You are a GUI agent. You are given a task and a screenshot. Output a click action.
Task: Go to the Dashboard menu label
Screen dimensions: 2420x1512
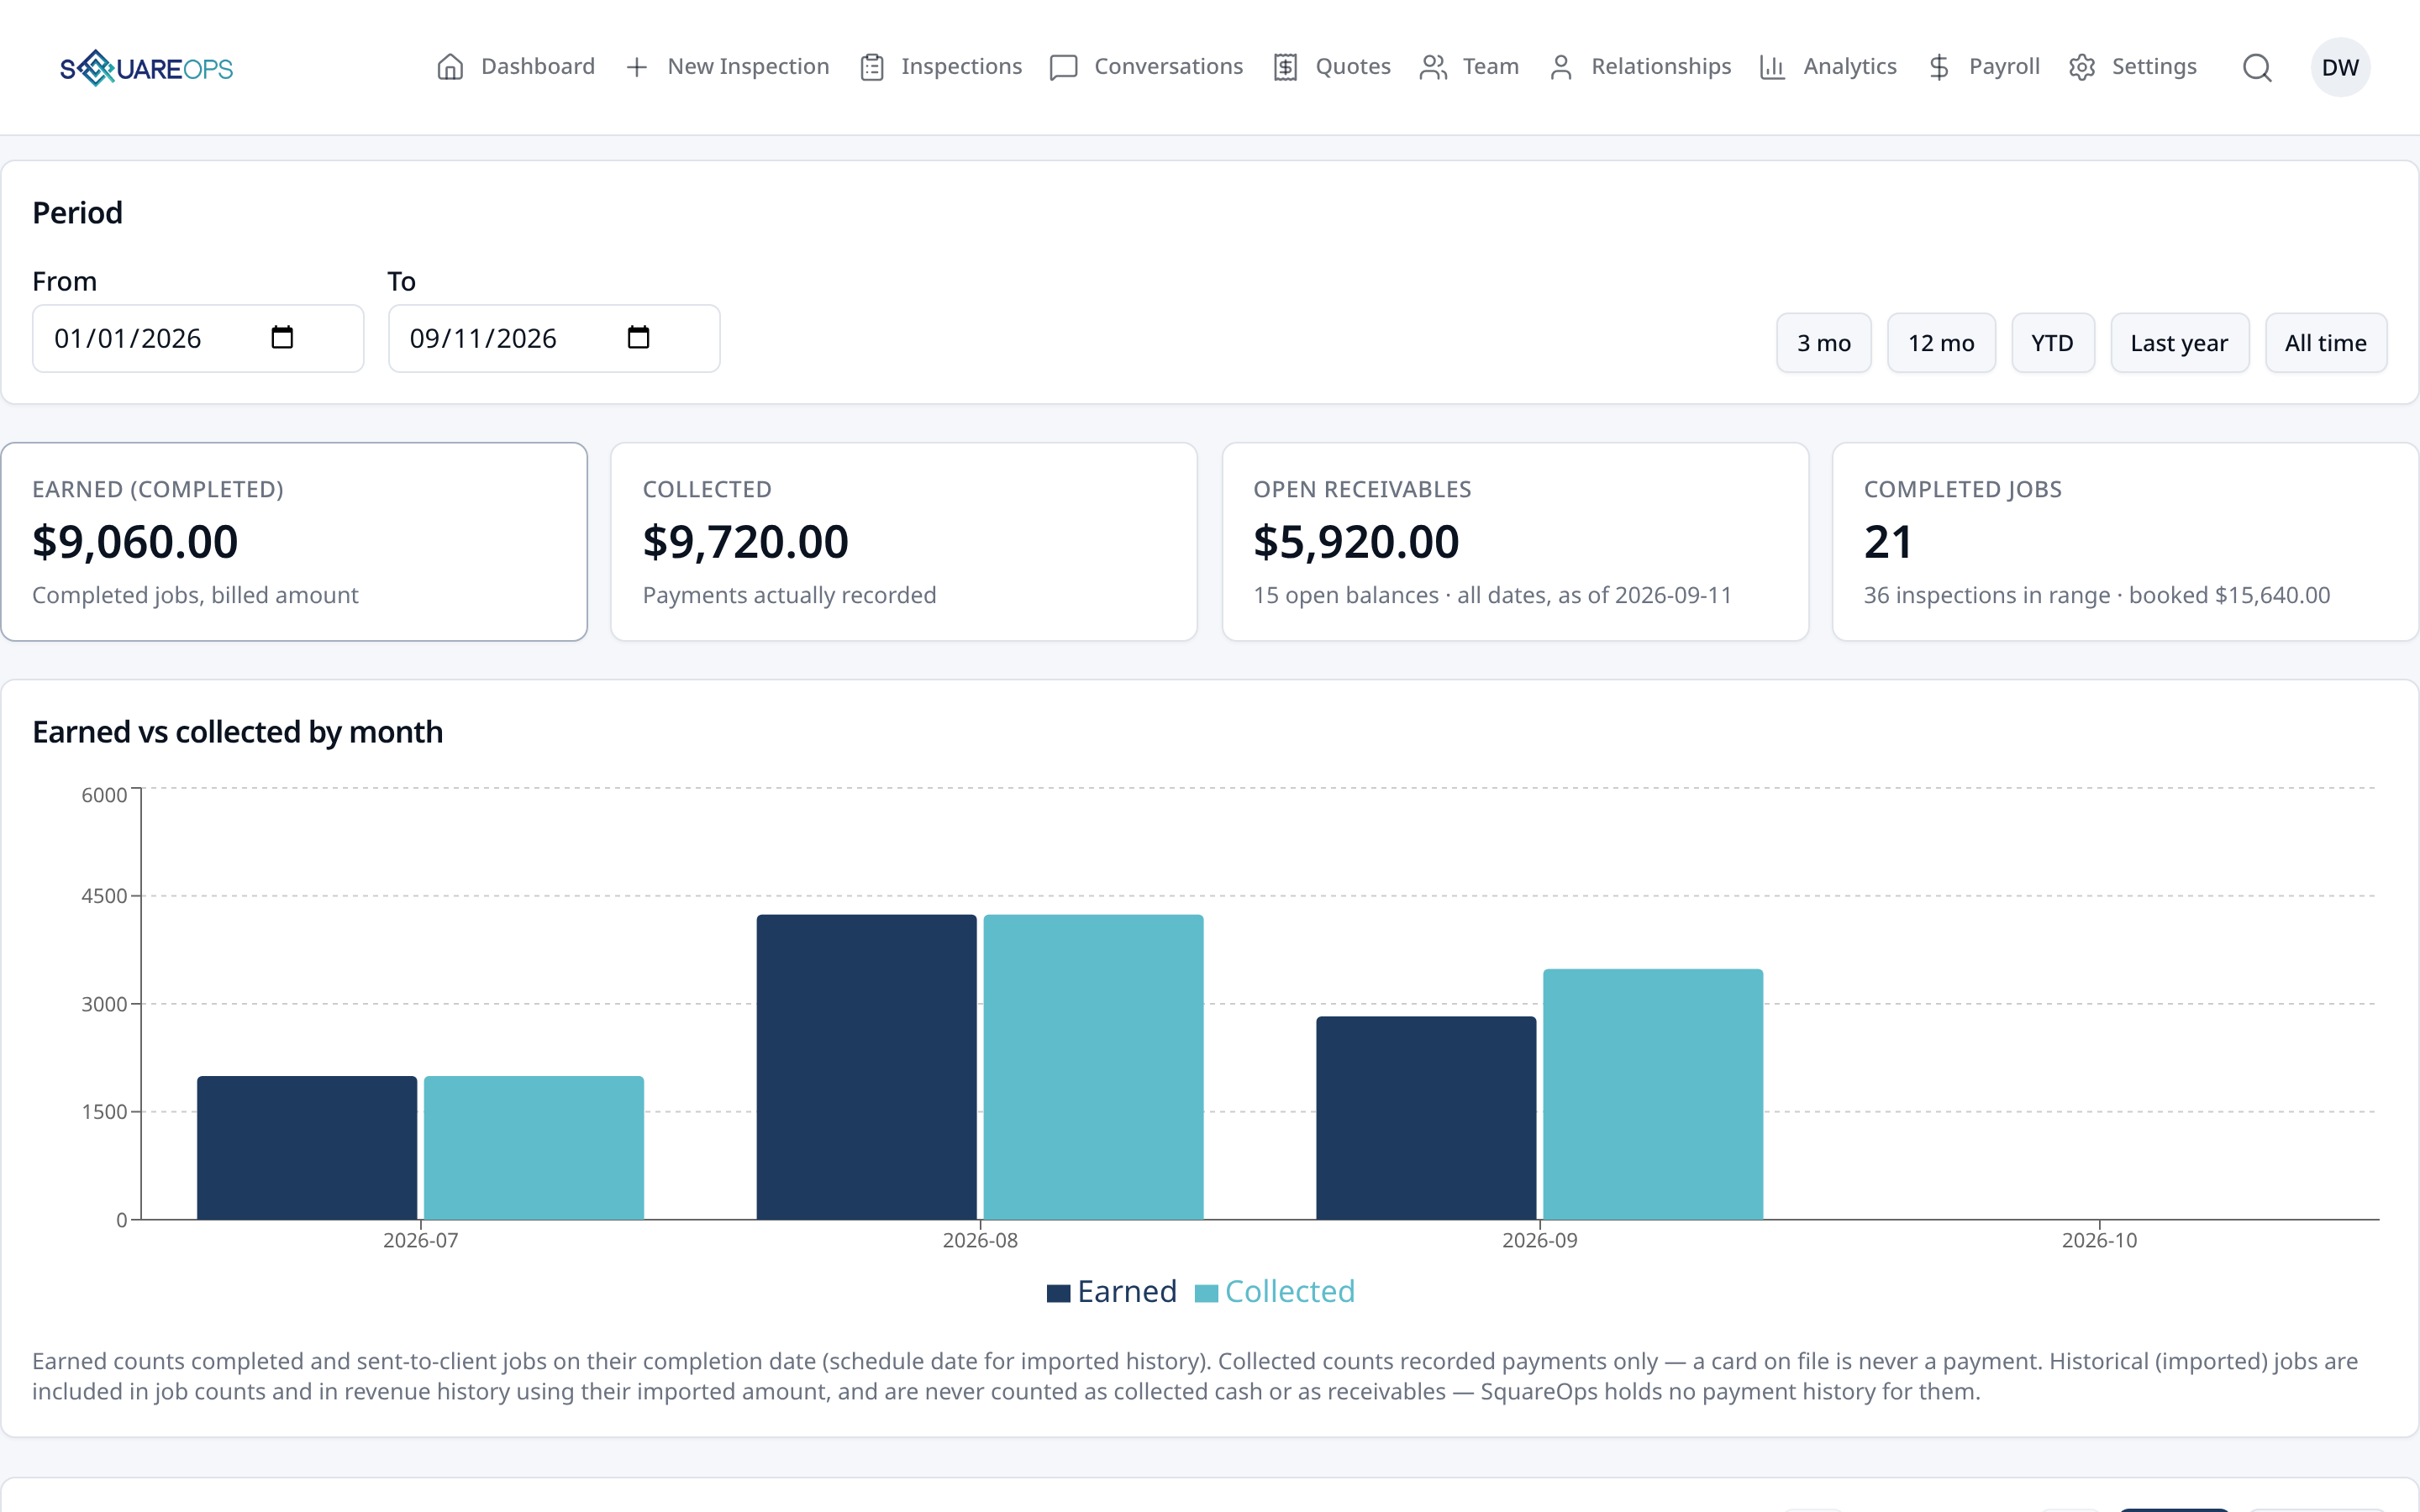point(538,66)
